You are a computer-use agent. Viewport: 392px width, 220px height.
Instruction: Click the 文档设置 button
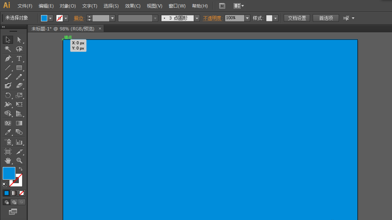297,18
